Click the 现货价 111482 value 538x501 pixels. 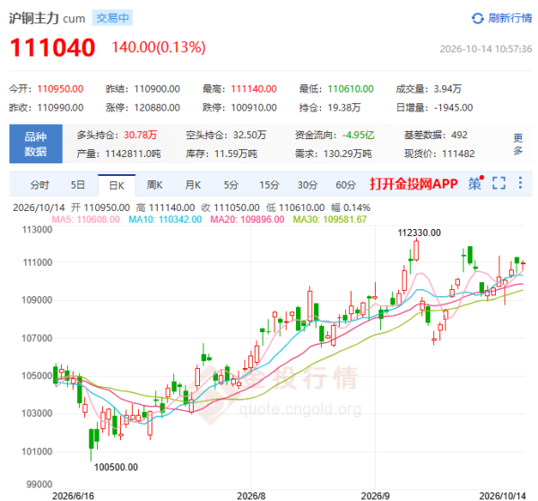point(458,154)
